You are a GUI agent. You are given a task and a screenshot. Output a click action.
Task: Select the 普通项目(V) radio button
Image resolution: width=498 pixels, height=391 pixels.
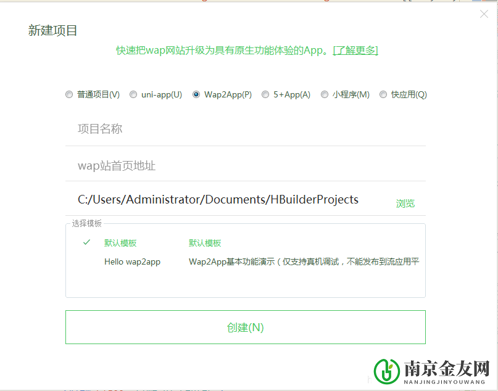click(x=69, y=94)
